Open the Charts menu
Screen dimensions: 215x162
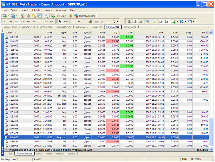tap(36, 10)
